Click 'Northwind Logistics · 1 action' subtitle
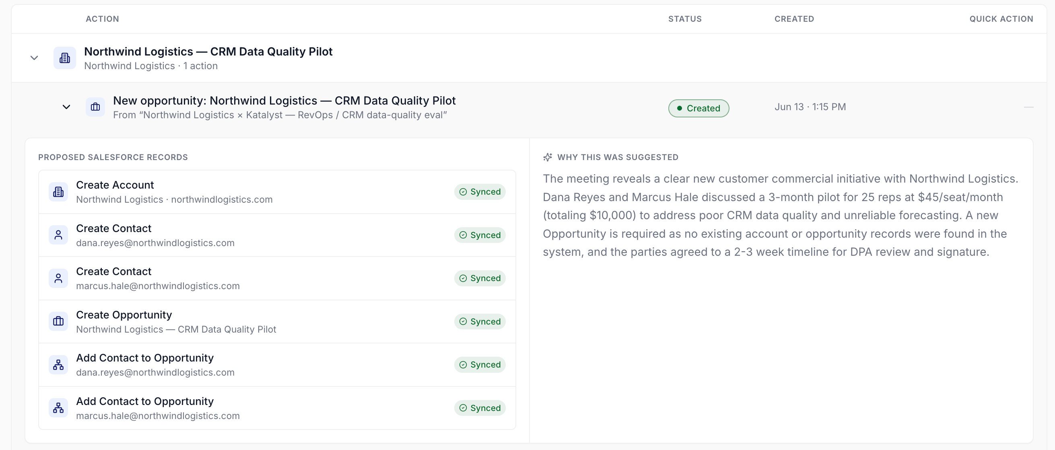Image resolution: width=1055 pixels, height=450 pixels. pyautogui.click(x=151, y=66)
